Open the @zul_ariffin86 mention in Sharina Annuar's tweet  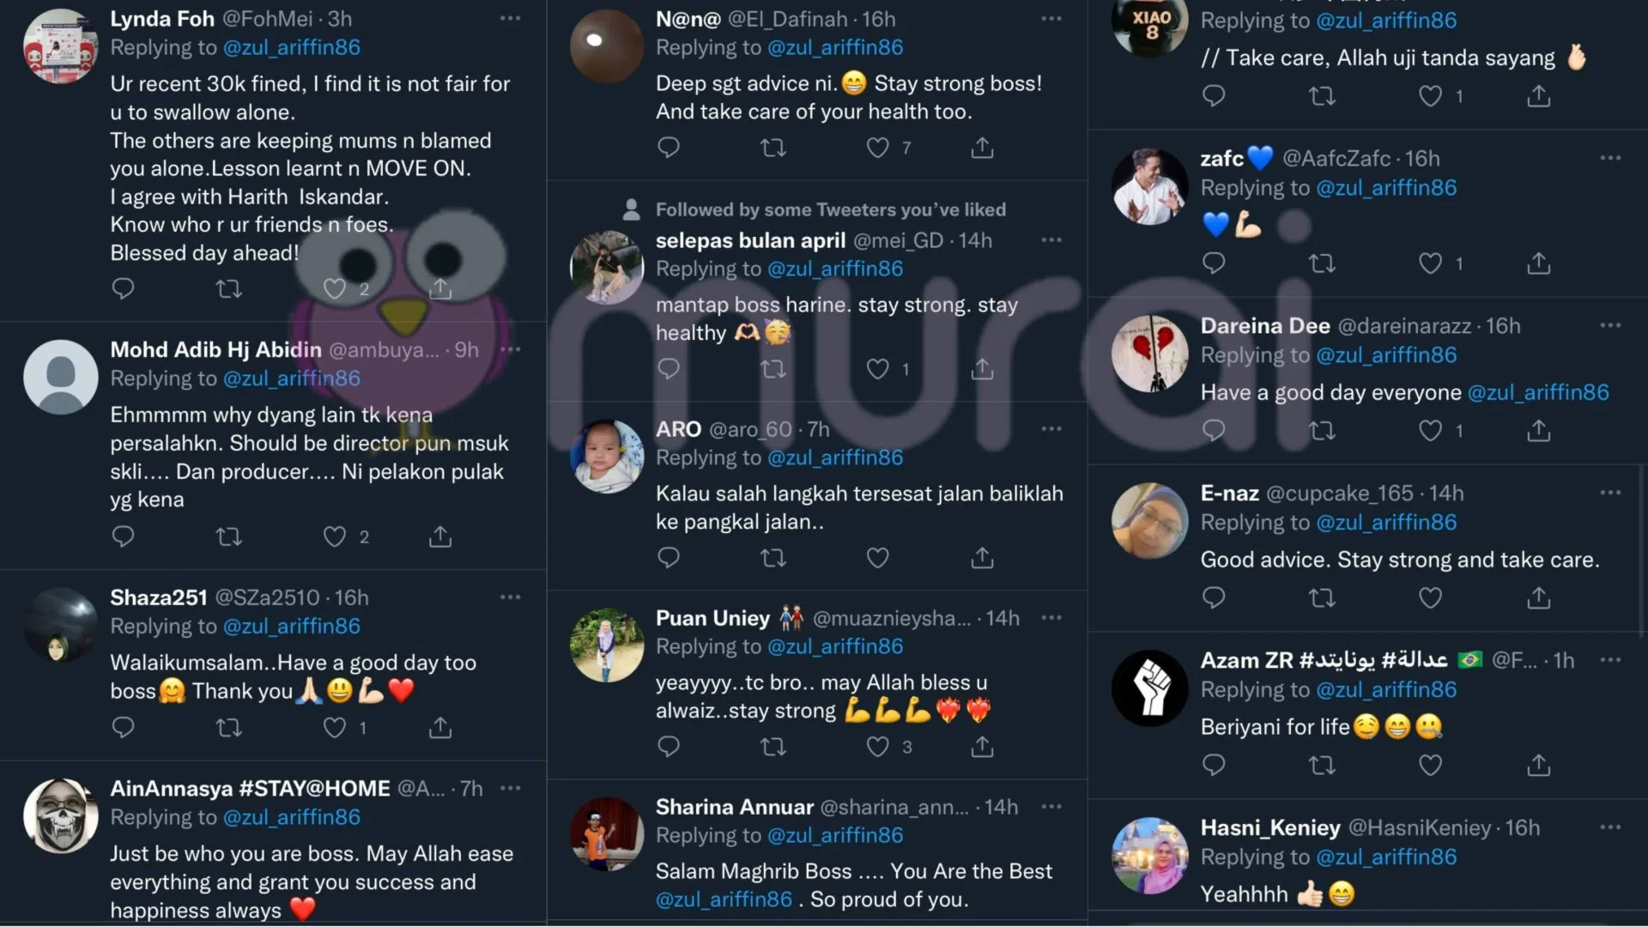tap(724, 900)
